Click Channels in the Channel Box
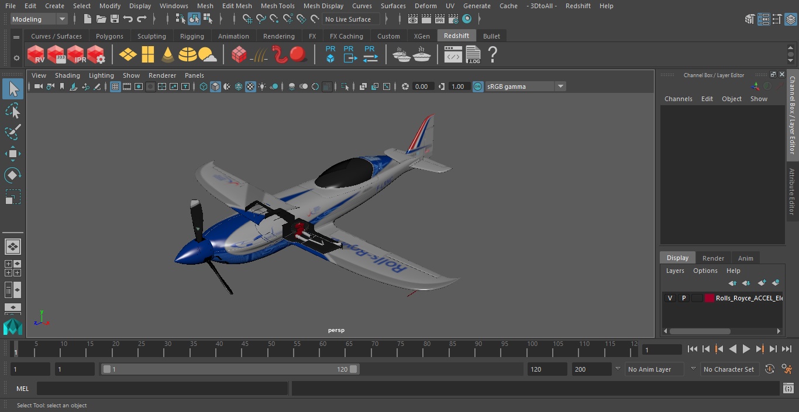Image resolution: width=799 pixels, height=412 pixels. (678, 99)
